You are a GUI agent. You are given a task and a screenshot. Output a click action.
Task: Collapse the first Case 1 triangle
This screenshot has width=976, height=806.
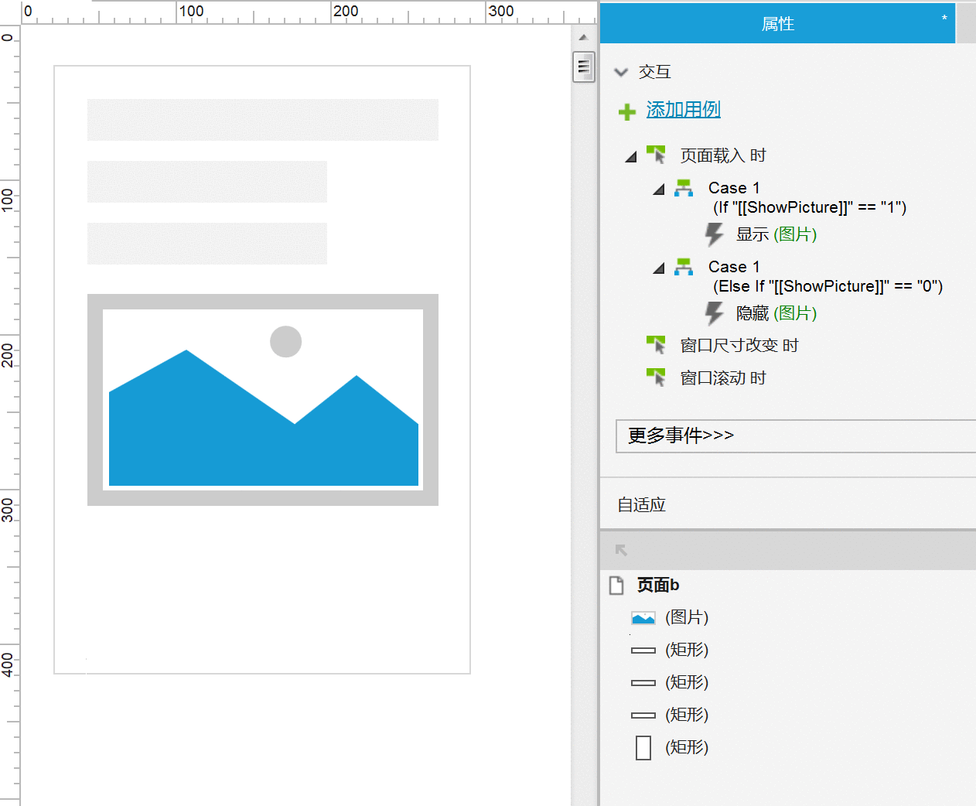click(x=659, y=190)
